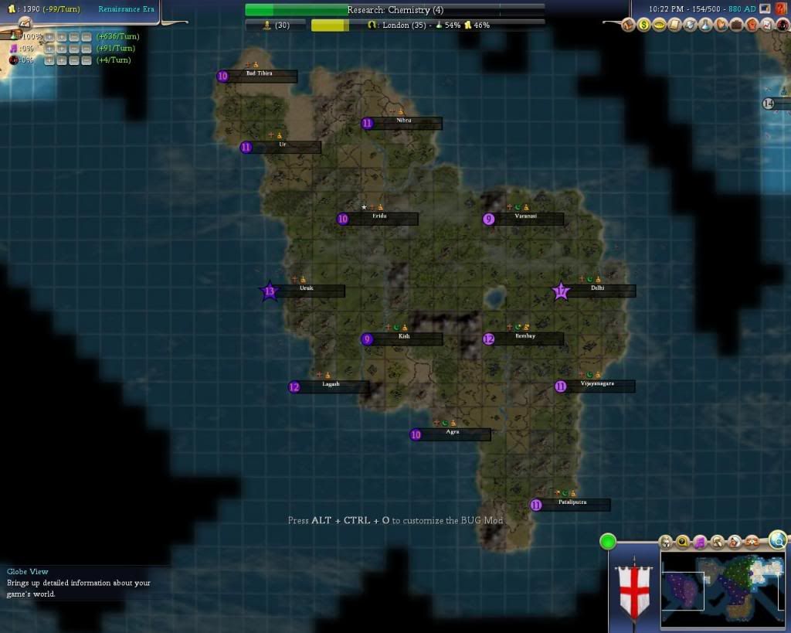Open the Corporation Advisor briefcase icon

point(736,24)
